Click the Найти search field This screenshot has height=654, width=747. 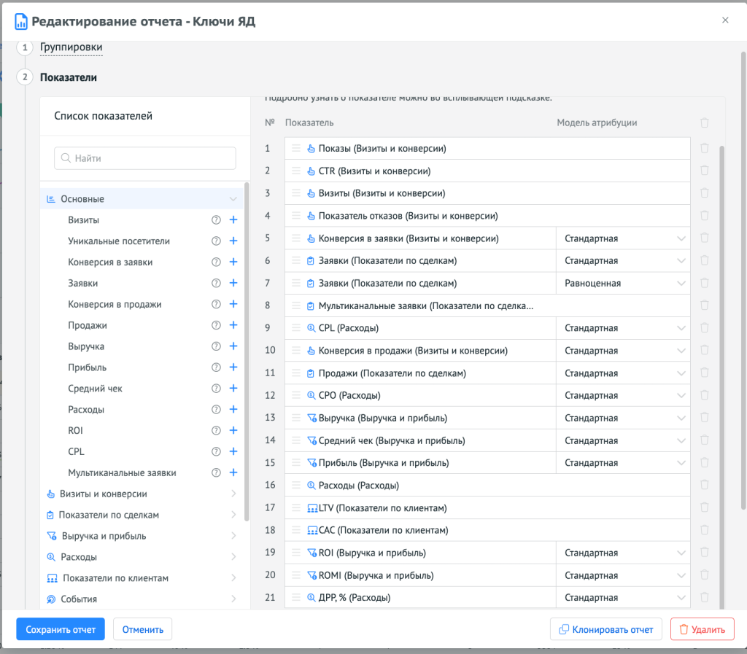tap(145, 158)
